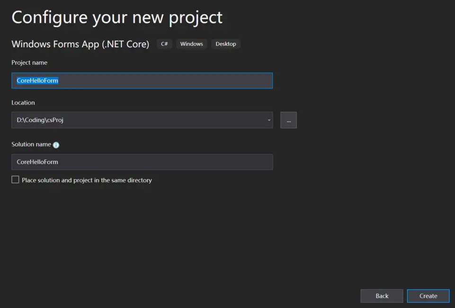Click CoreHelloForm text in Solution name field
Screen dimensions: 455x308
click(37, 162)
